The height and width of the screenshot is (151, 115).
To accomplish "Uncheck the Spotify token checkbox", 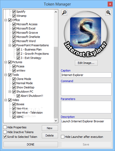I will click(14, 12).
